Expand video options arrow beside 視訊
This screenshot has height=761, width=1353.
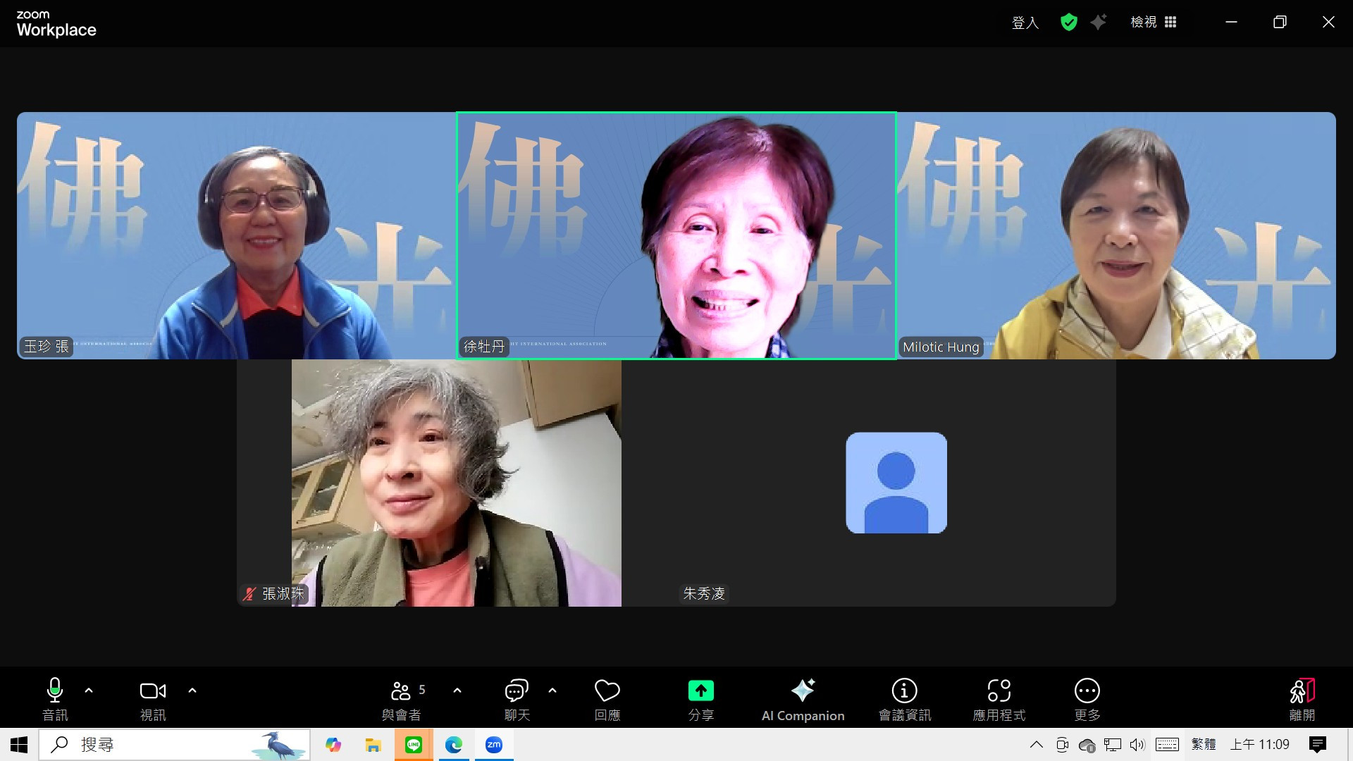click(x=192, y=691)
